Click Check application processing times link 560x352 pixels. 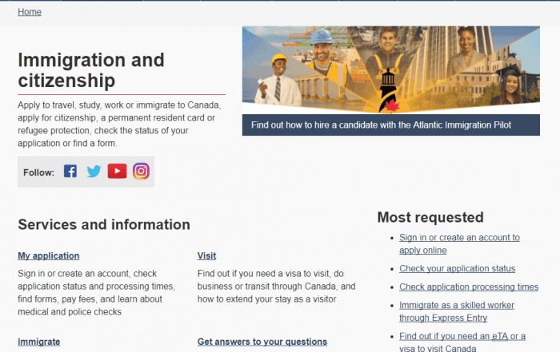(x=469, y=287)
